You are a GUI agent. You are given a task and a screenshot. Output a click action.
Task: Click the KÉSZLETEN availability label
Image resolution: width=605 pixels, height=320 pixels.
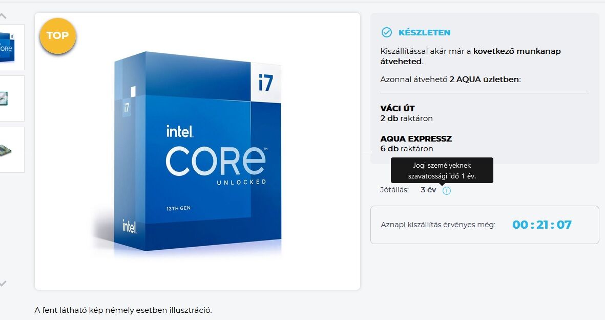pyautogui.click(x=424, y=32)
